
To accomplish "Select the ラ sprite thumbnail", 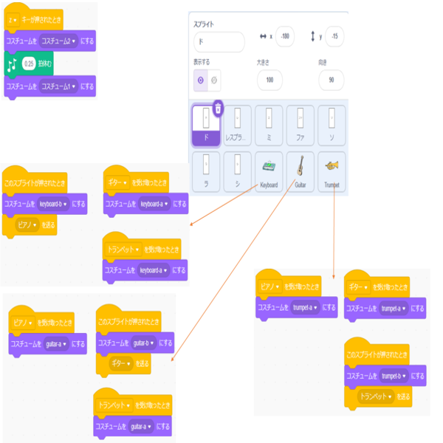I will point(206,172).
